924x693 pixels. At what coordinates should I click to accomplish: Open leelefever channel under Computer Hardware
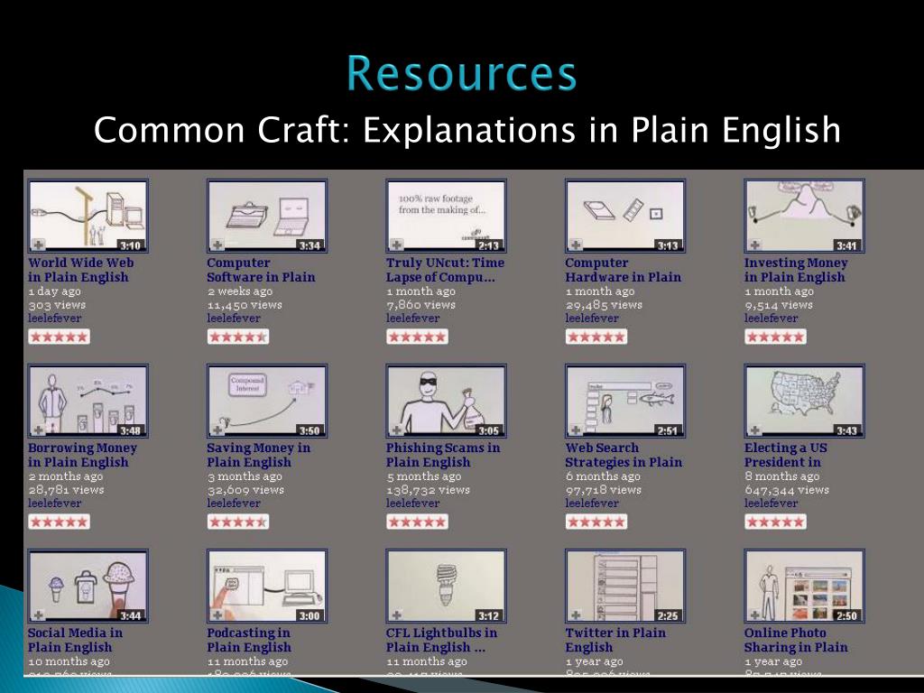click(592, 319)
